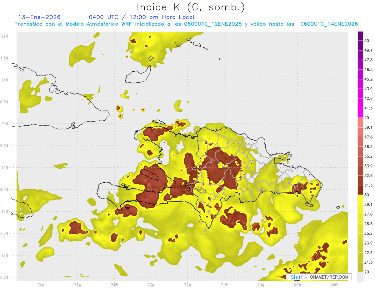375x289 pixels.
Task: Click the legend value "22.6"
Action: click(x=368, y=253)
